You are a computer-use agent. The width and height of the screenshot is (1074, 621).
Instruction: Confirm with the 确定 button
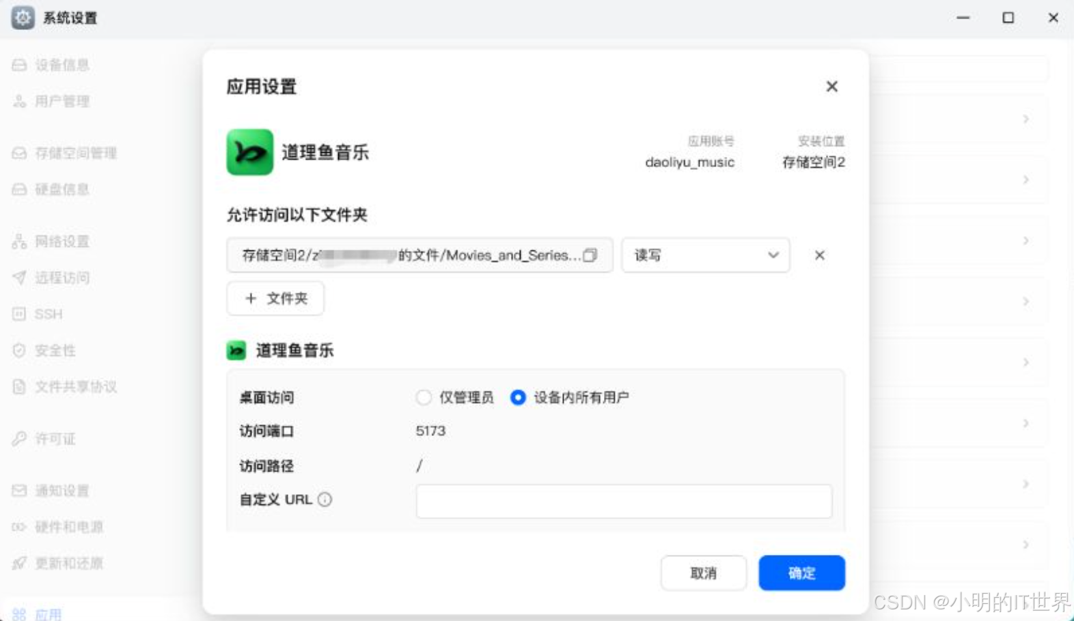pyautogui.click(x=801, y=573)
